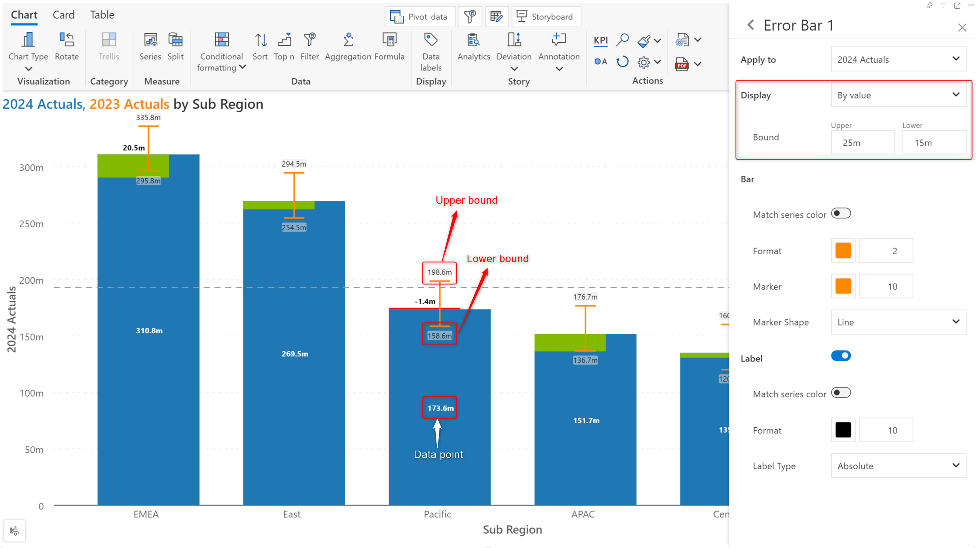The width and height of the screenshot is (976, 548).
Task: Expand the Conditional formatting chevron
Action: pyautogui.click(x=243, y=67)
